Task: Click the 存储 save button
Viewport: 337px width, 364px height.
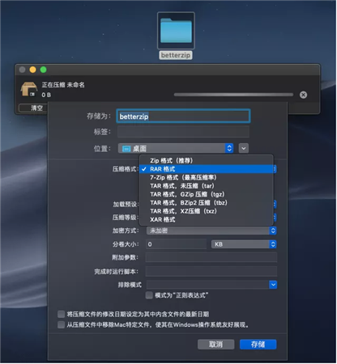Action: [x=258, y=345]
